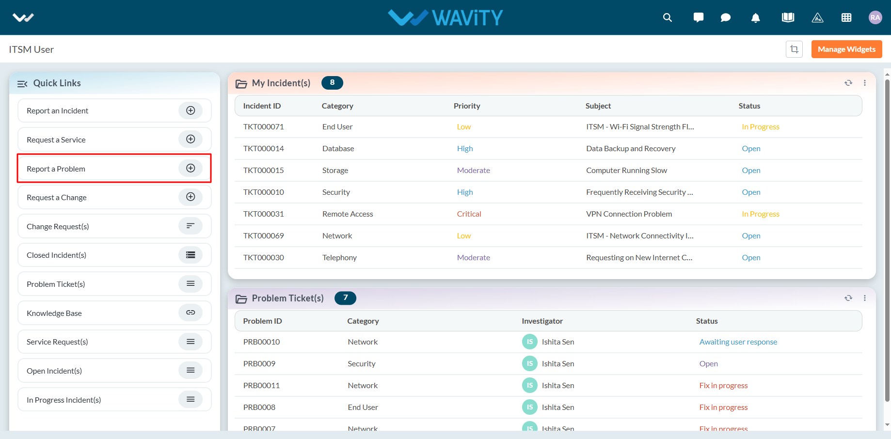
Task: Open incident TKT000014
Action: click(263, 149)
